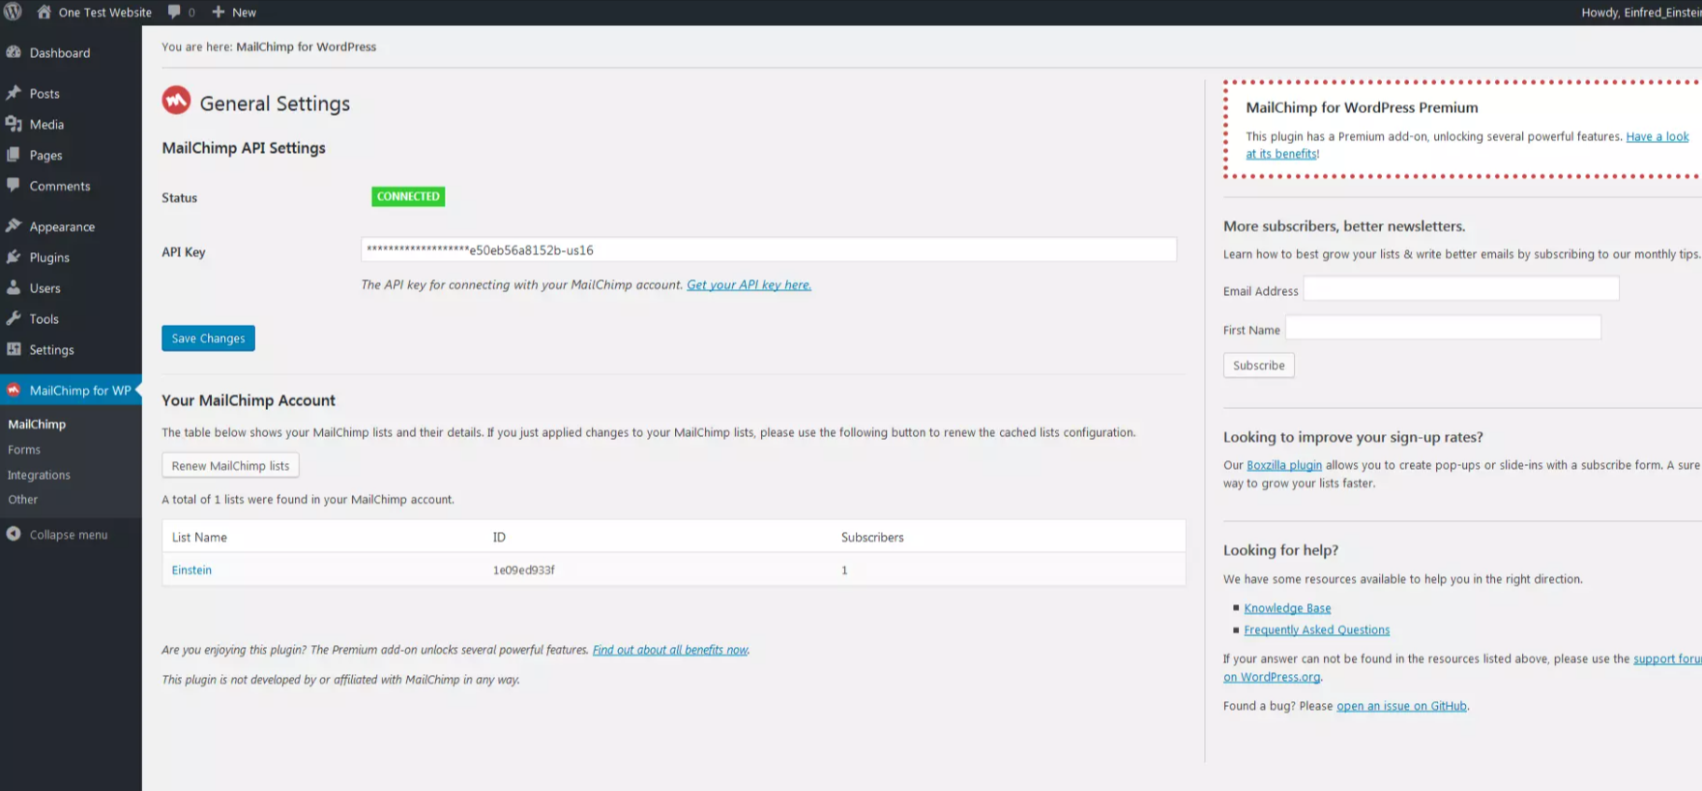Open the Forms submenu
The height and width of the screenshot is (791, 1702).
24,450
